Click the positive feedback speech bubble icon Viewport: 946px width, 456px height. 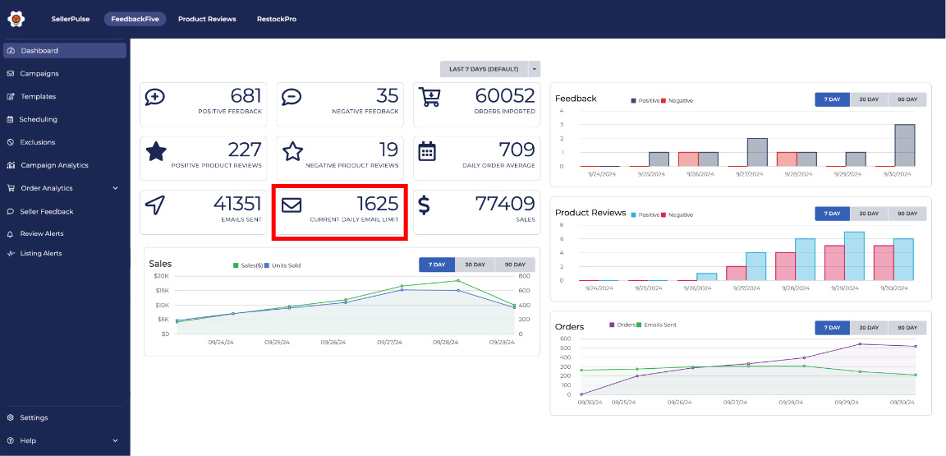(x=154, y=98)
